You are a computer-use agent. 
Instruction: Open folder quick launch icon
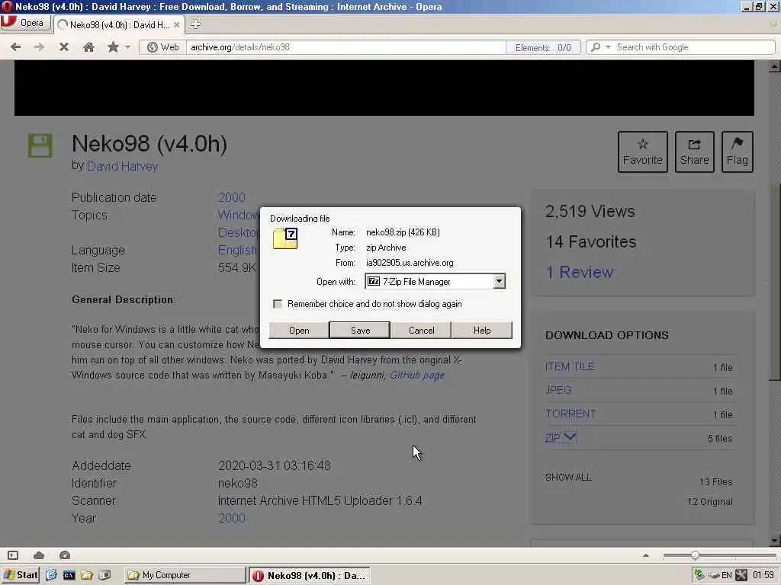(x=87, y=575)
